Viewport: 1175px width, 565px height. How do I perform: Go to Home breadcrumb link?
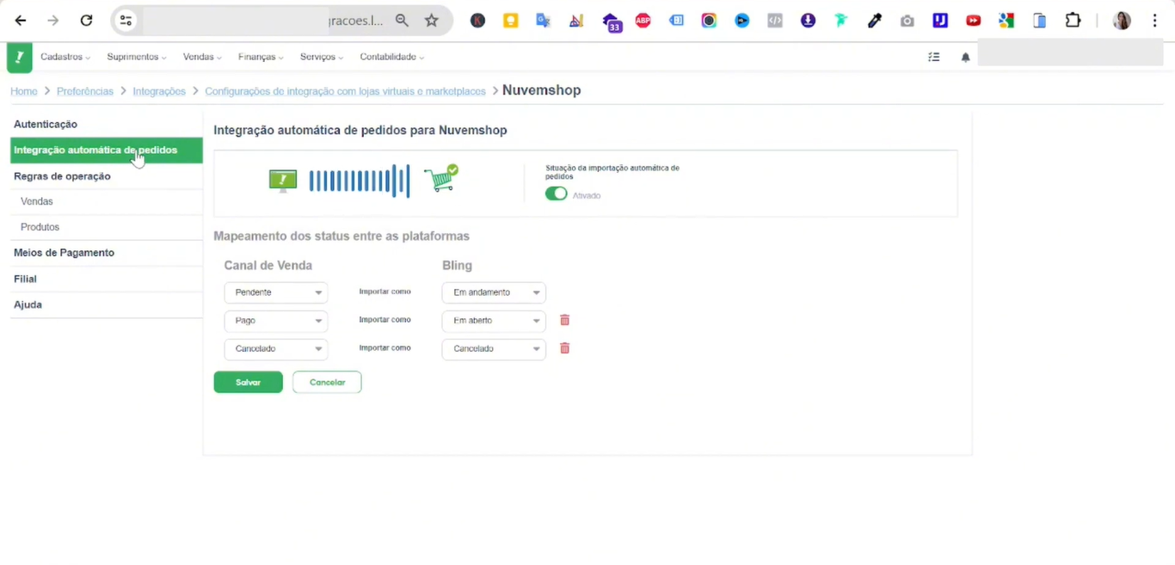(x=24, y=91)
